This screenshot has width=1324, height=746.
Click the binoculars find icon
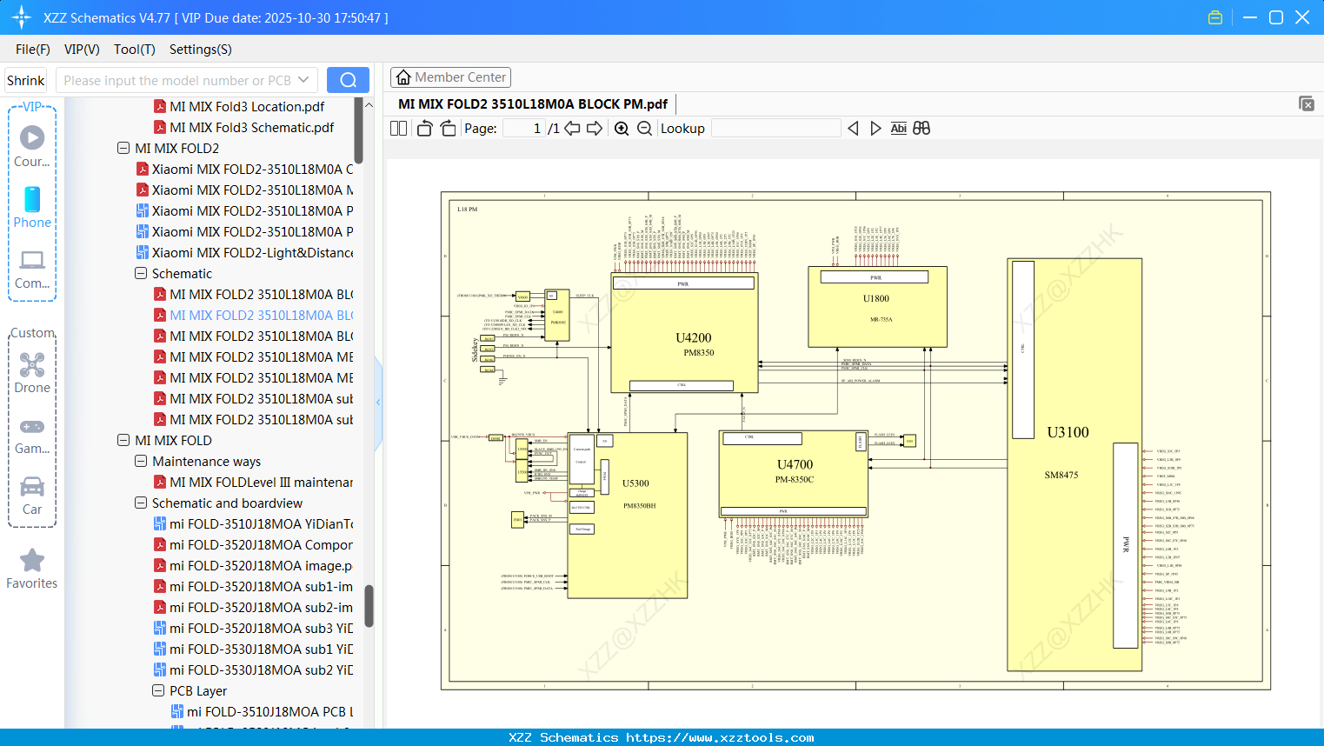921,129
